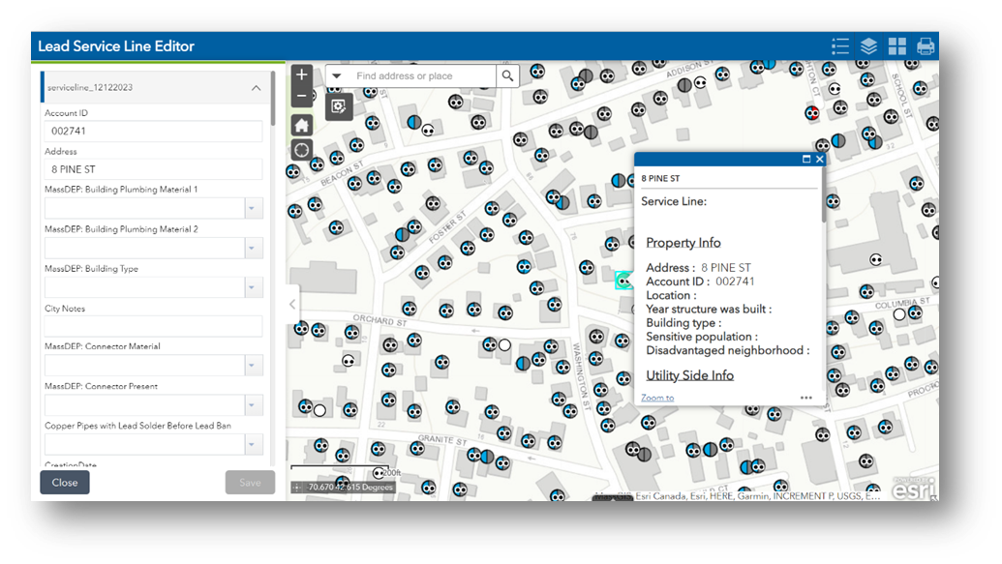Click the Close button

65,482
